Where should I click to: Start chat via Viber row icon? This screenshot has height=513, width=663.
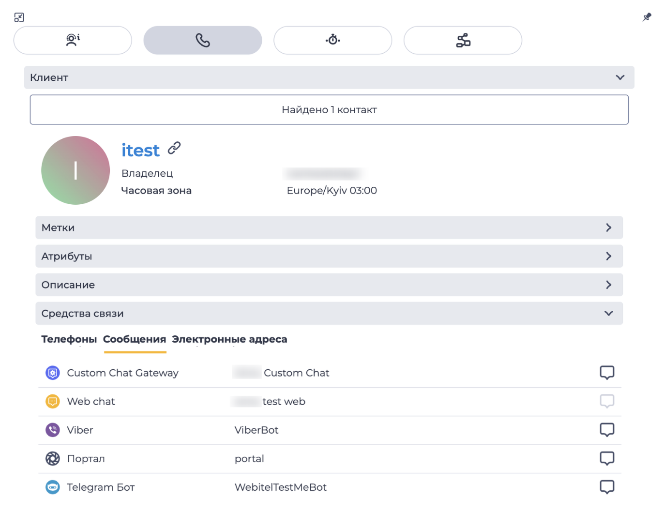point(607,430)
